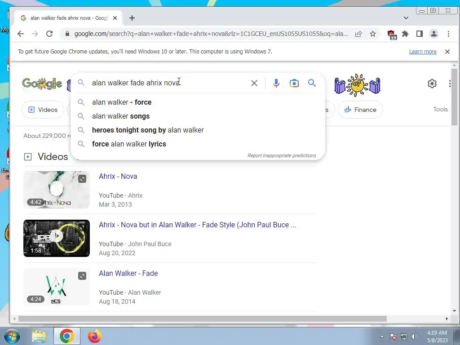The width and height of the screenshot is (460, 345).
Task: Open File Explorer from the taskbar
Action: coord(39,336)
